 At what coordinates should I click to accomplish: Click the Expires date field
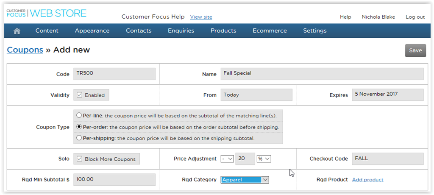coord(387,95)
